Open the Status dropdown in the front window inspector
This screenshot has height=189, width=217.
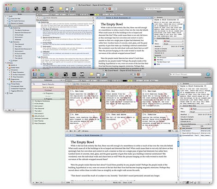click(x=200, y=112)
